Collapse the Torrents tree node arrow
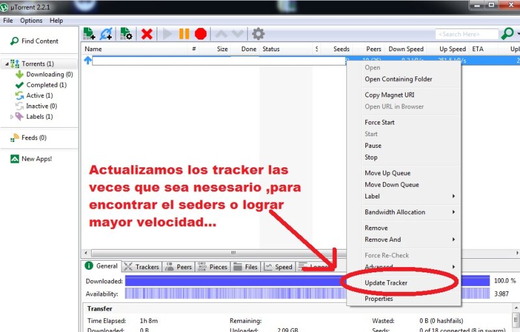The width and height of the screenshot is (520, 332). 7,64
